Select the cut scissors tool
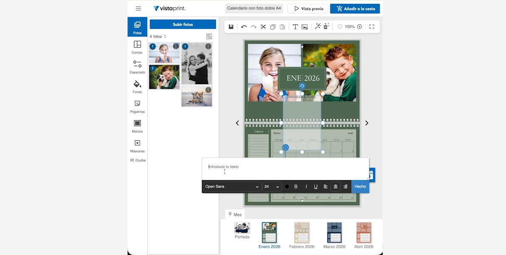The width and height of the screenshot is (506, 255). pyautogui.click(x=263, y=27)
